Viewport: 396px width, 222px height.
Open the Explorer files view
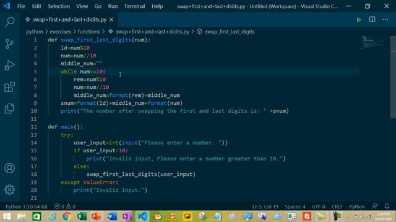click(x=9, y=109)
